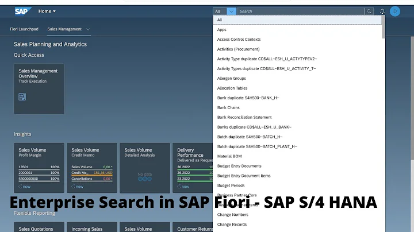The height and width of the screenshot is (232, 414).
Task: Select Batch duplicate S4H500~BATCH_H~
Action: [x=297, y=137]
